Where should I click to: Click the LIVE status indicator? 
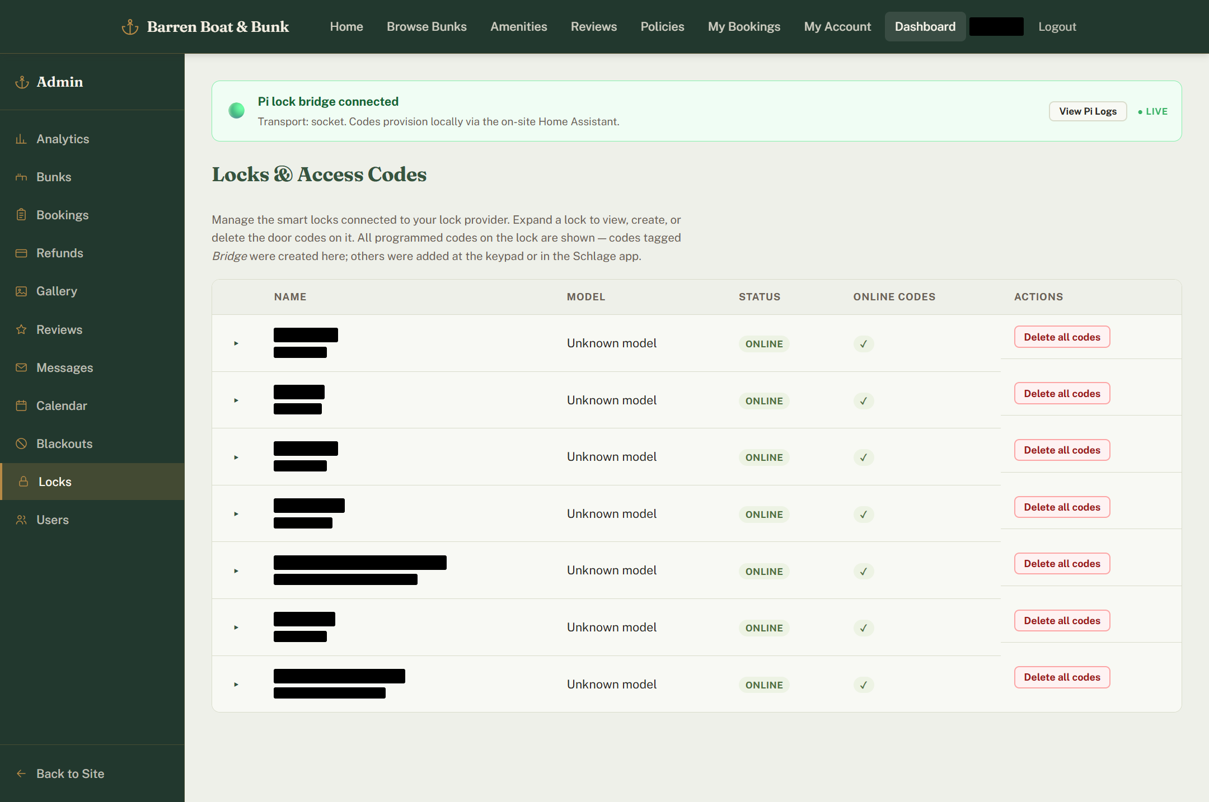pos(1152,111)
